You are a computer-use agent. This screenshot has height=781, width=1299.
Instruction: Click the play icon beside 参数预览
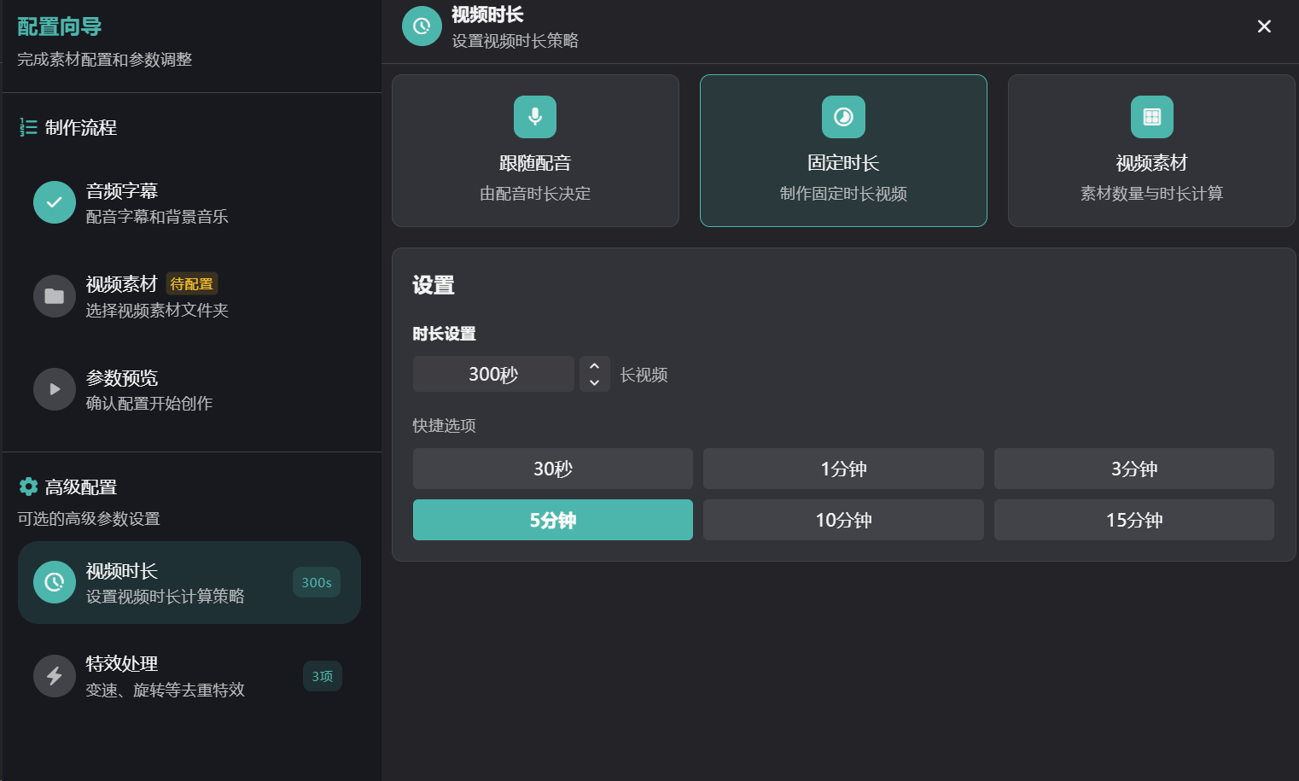click(55, 389)
